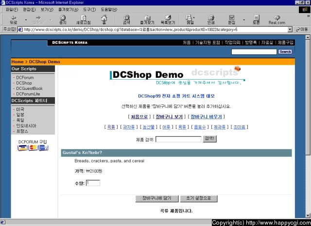Open the 조미료 category link
This screenshot has width=311, height=226.
[x=239, y=127]
